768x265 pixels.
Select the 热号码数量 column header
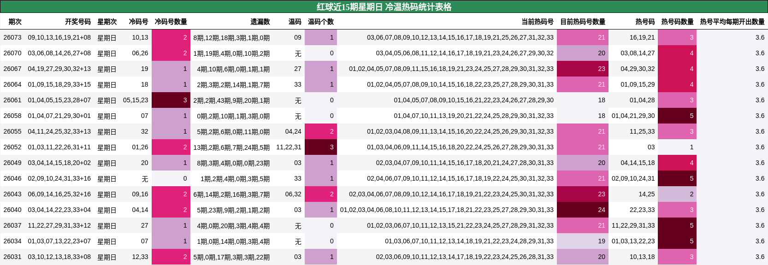pyautogui.click(x=678, y=22)
